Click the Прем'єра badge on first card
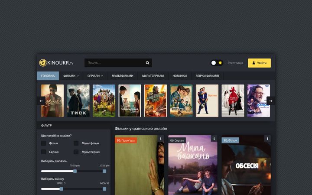Screen dimensions: 312x195 click(x=126, y=140)
